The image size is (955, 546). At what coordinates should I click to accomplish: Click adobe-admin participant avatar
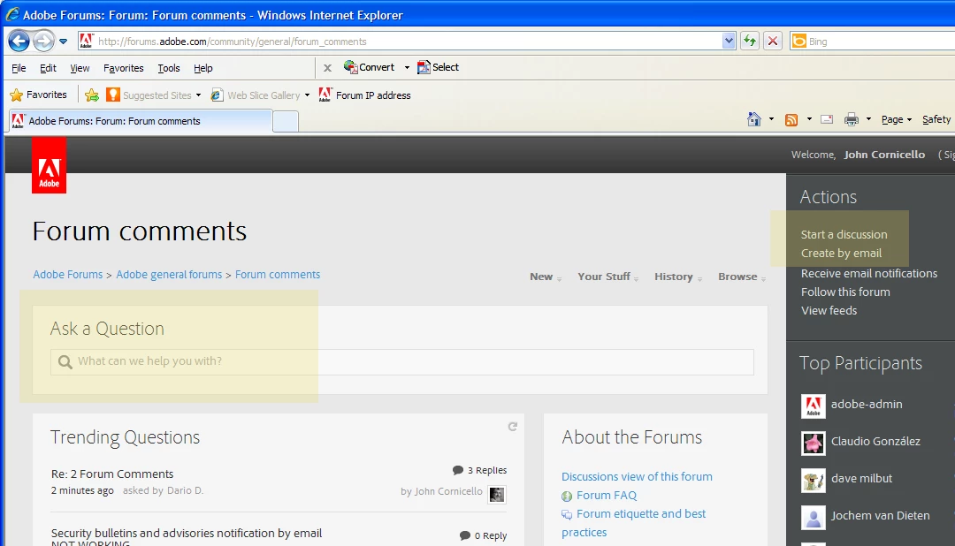(814, 406)
